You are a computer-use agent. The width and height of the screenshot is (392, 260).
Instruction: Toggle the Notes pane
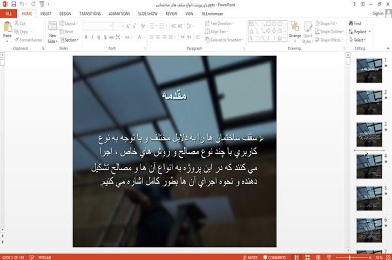(250, 257)
